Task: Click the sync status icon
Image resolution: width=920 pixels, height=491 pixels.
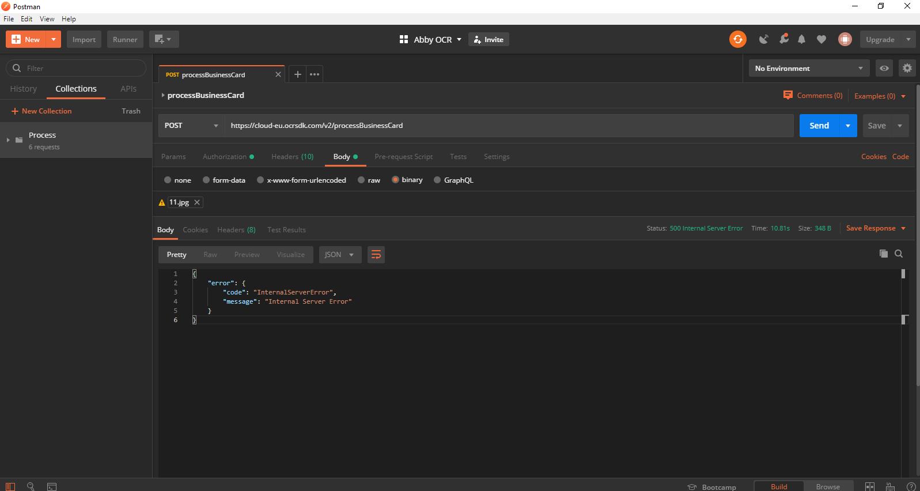Action: point(737,39)
